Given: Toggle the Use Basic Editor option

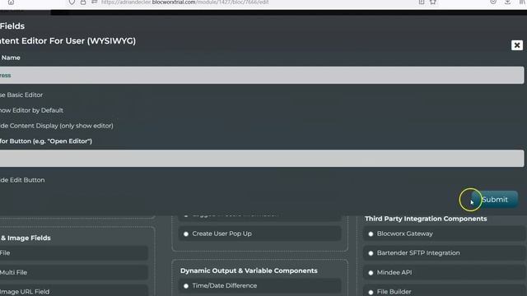Looking at the screenshot, I should [x=21, y=95].
